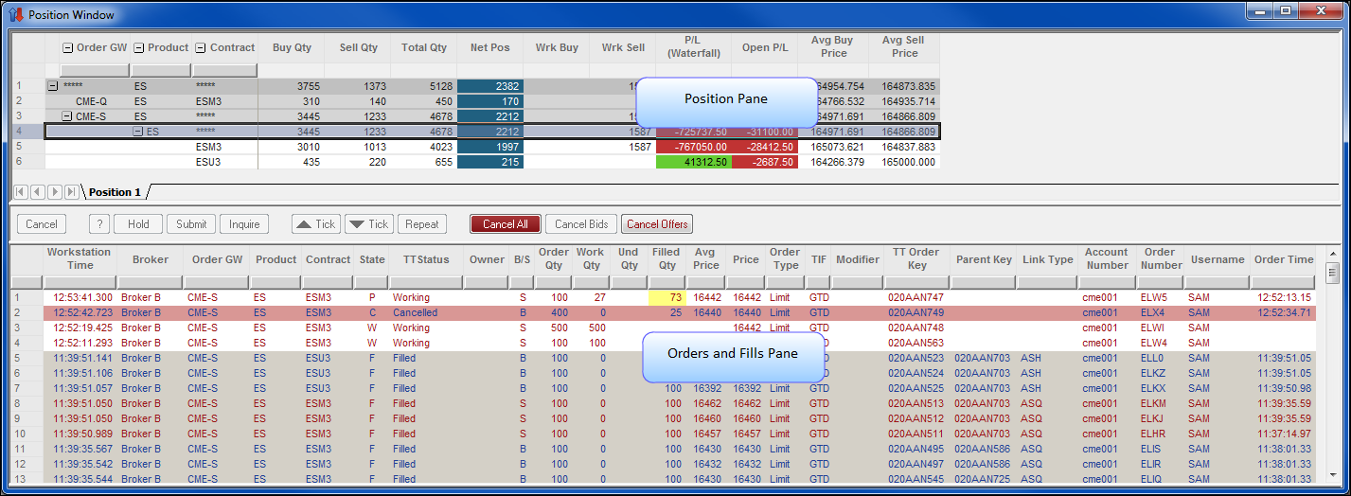
Task: Click the Cancel Offers button
Action: [x=657, y=224]
